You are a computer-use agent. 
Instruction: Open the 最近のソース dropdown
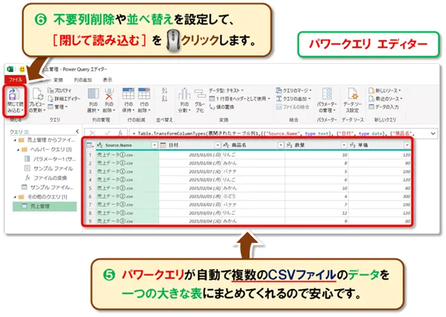pyautogui.click(x=385, y=99)
